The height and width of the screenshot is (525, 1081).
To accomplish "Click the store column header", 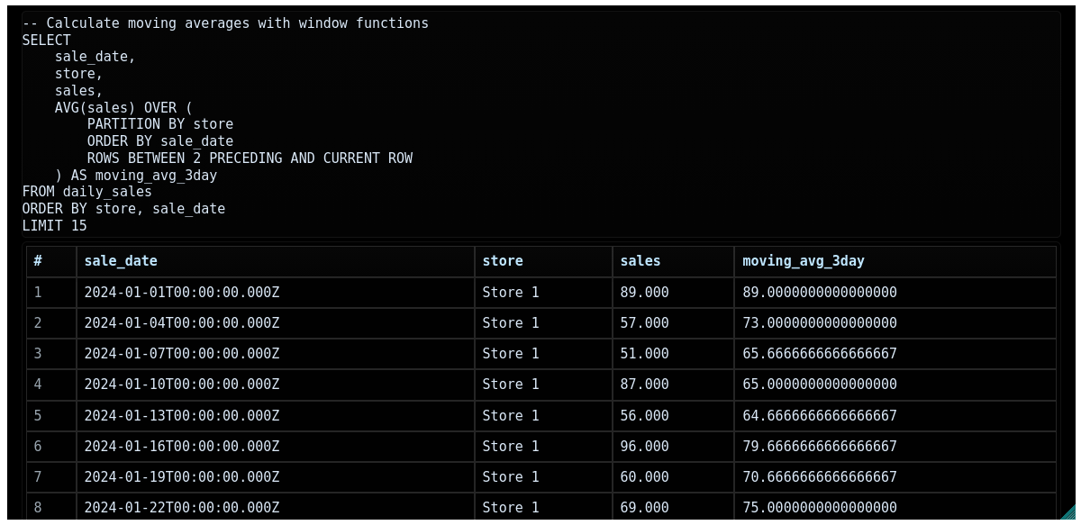I will coord(543,261).
